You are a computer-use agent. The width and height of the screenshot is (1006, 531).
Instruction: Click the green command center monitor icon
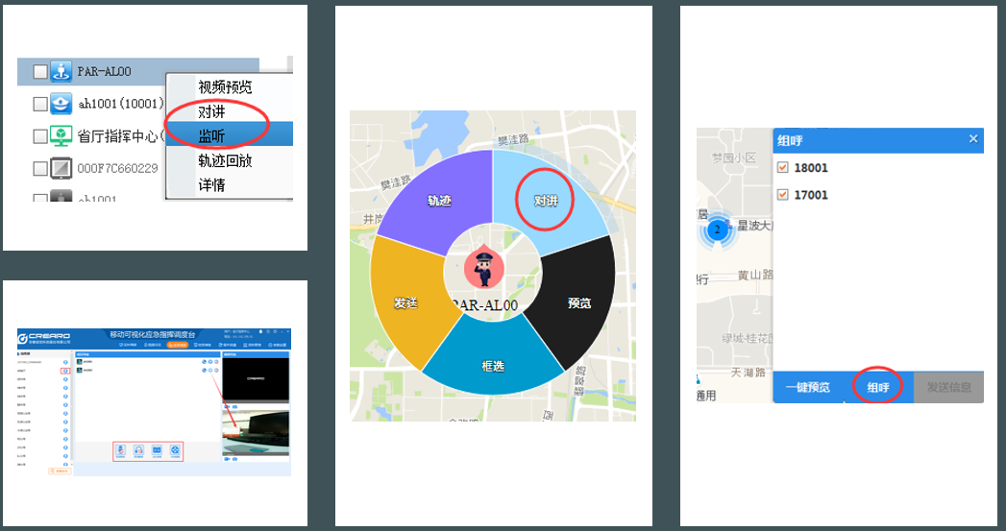61,135
